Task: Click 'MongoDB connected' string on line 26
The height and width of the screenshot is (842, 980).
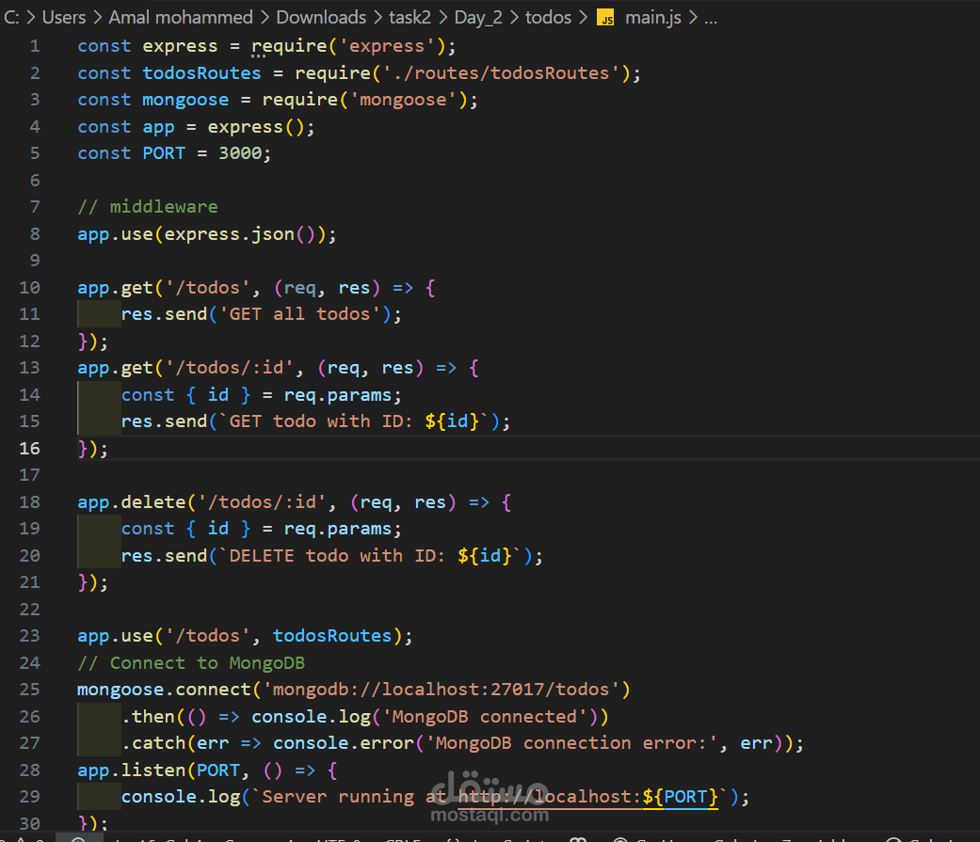Action: click(x=484, y=717)
